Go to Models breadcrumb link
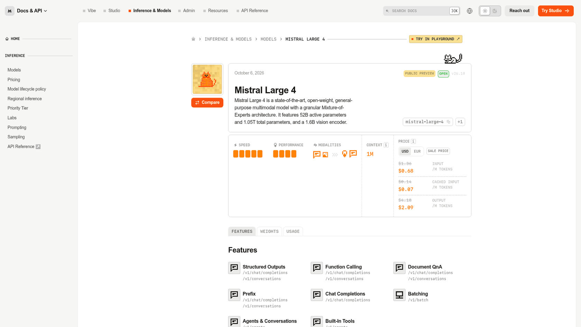This screenshot has width=581, height=327. pos(268,39)
